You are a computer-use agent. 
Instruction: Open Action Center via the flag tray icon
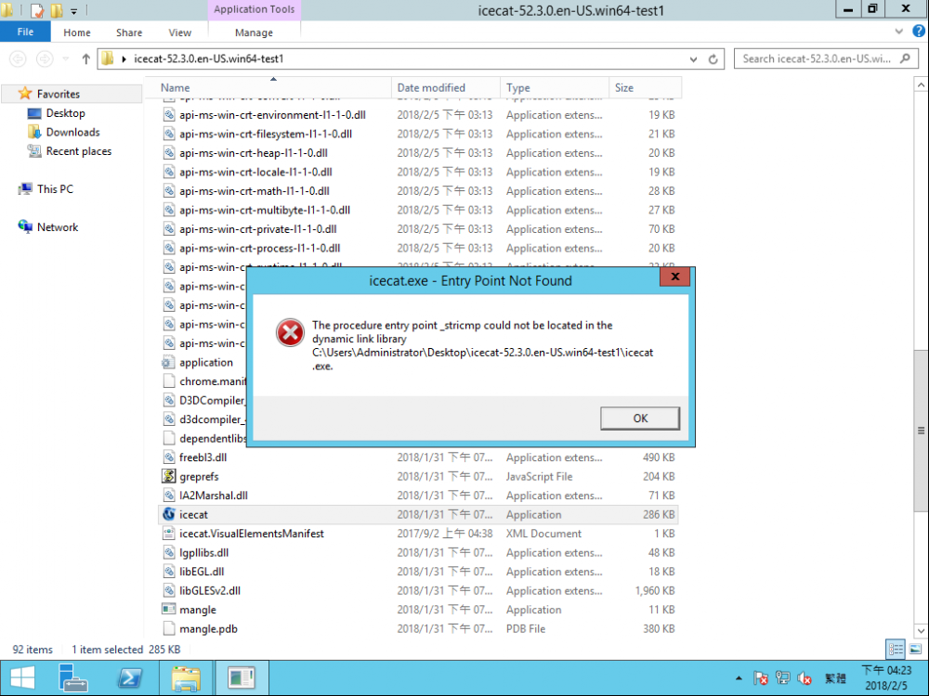[760, 679]
